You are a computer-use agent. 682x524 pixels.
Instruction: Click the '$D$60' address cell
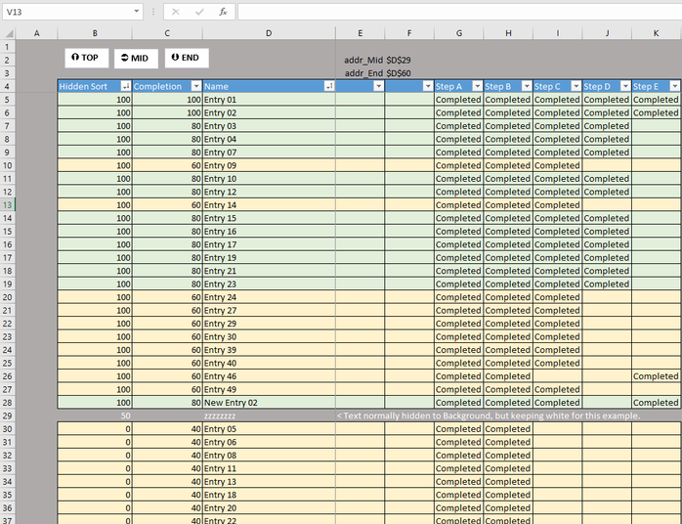tap(409, 73)
